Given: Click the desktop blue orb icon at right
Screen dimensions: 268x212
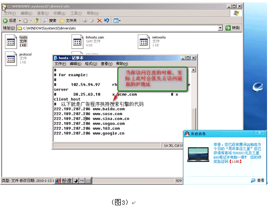Looking at the screenshot, I should pos(258,86).
